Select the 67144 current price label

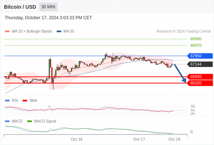[x=200, y=64]
